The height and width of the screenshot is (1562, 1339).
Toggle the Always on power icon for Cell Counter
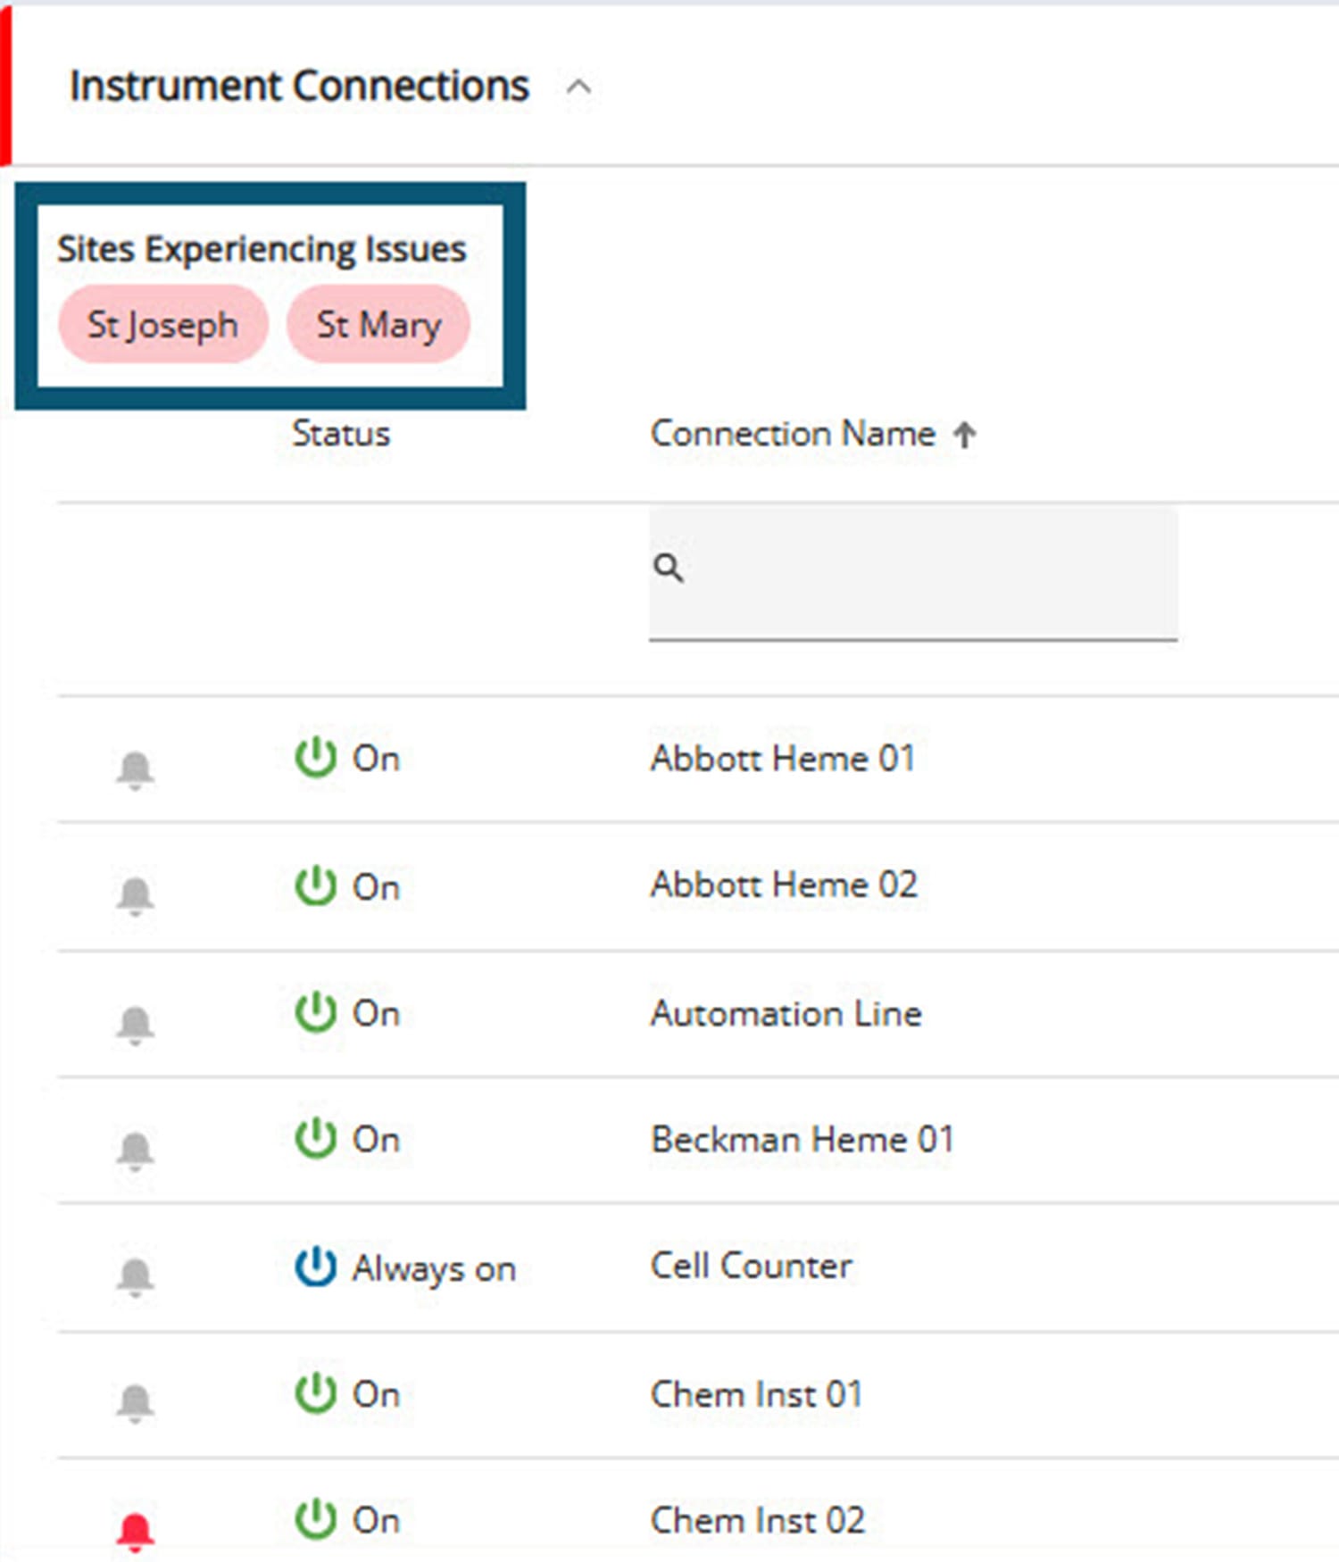pyautogui.click(x=315, y=1267)
